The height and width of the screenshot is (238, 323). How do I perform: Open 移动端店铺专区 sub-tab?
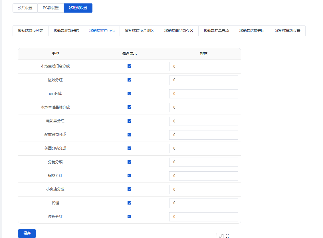click(x=252, y=31)
